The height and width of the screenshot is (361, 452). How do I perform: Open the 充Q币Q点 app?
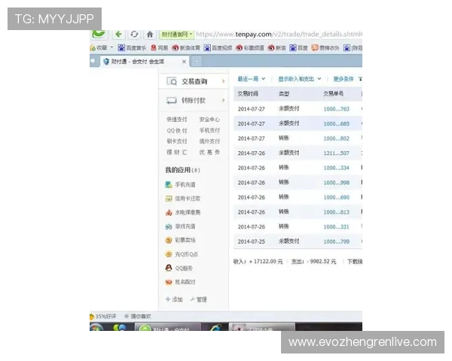182,254
